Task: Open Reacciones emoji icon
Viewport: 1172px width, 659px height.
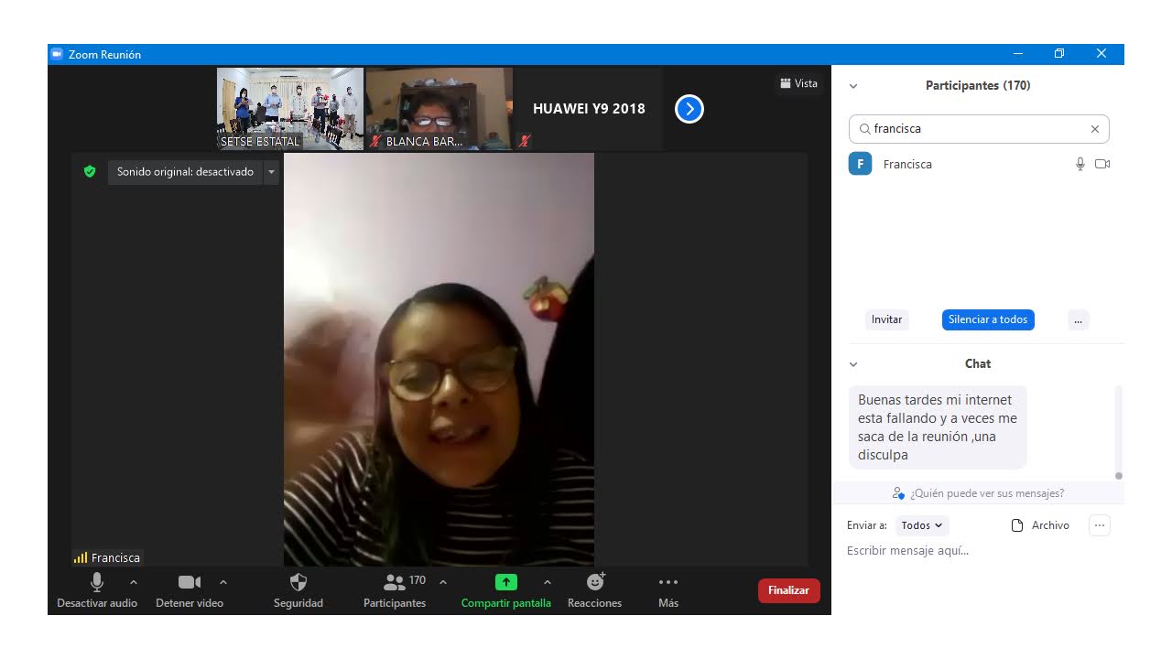Action: [x=595, y=582]
